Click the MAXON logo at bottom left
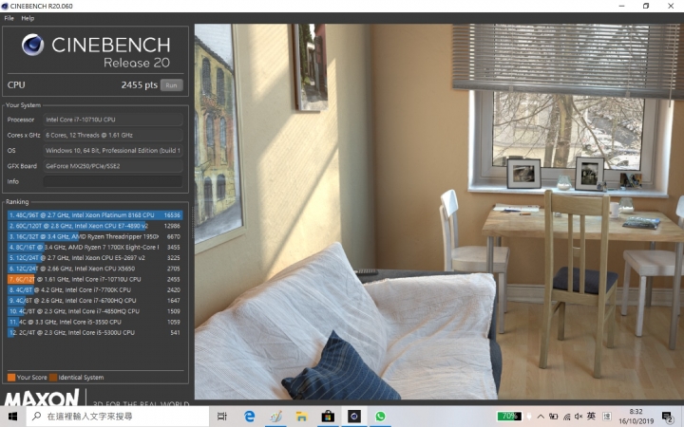684x427 pixels. [x=42, y=398]
